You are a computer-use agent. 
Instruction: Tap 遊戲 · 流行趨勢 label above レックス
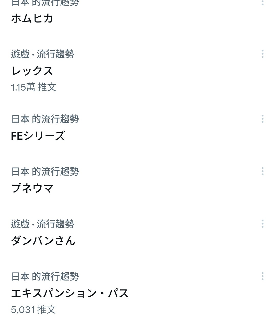pyautogui.click(x=42, y=54)
